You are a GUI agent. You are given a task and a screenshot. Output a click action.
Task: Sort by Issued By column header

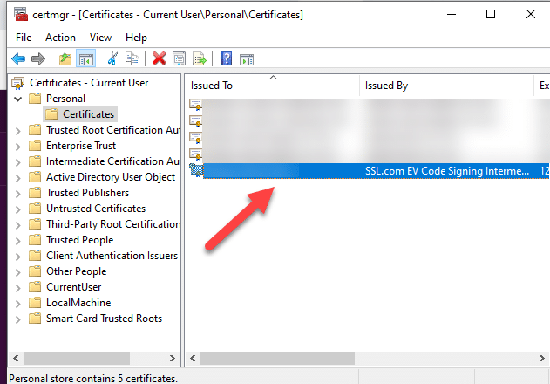click(x=445, y=86)
